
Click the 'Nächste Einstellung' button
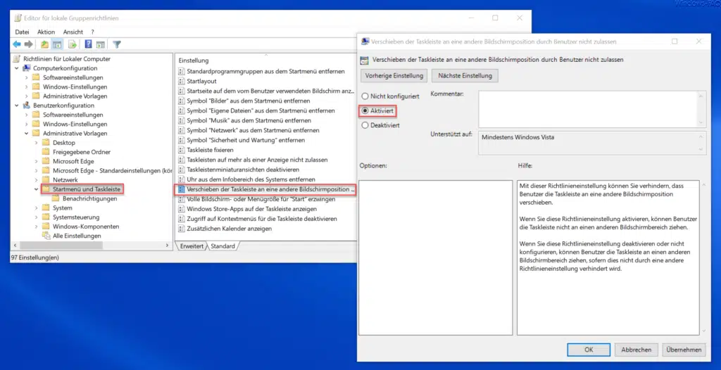point(465,75)
